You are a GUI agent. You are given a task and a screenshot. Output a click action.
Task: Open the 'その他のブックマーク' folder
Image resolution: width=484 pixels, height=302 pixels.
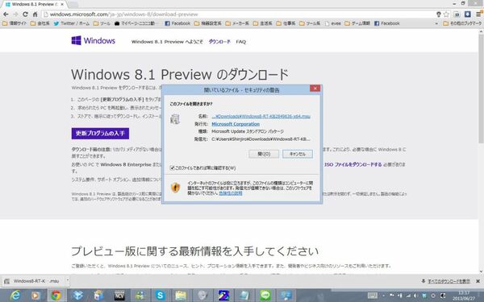click(462, 23)
